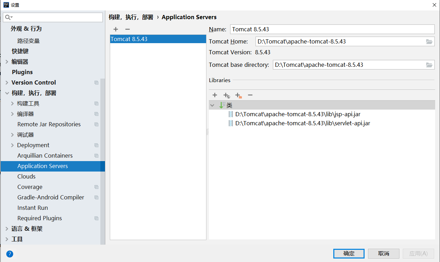The width and height of the screenshot is (440, 262).
Task: Add library to the Libraries list
Action: click(x=215, y=95)
